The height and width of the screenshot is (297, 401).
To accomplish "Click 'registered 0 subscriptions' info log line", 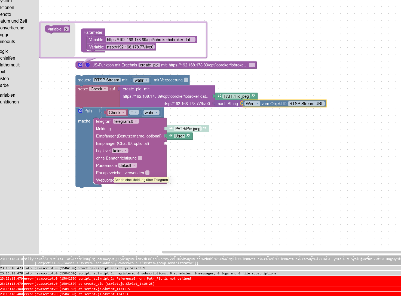I will click(x=200, y=273).
